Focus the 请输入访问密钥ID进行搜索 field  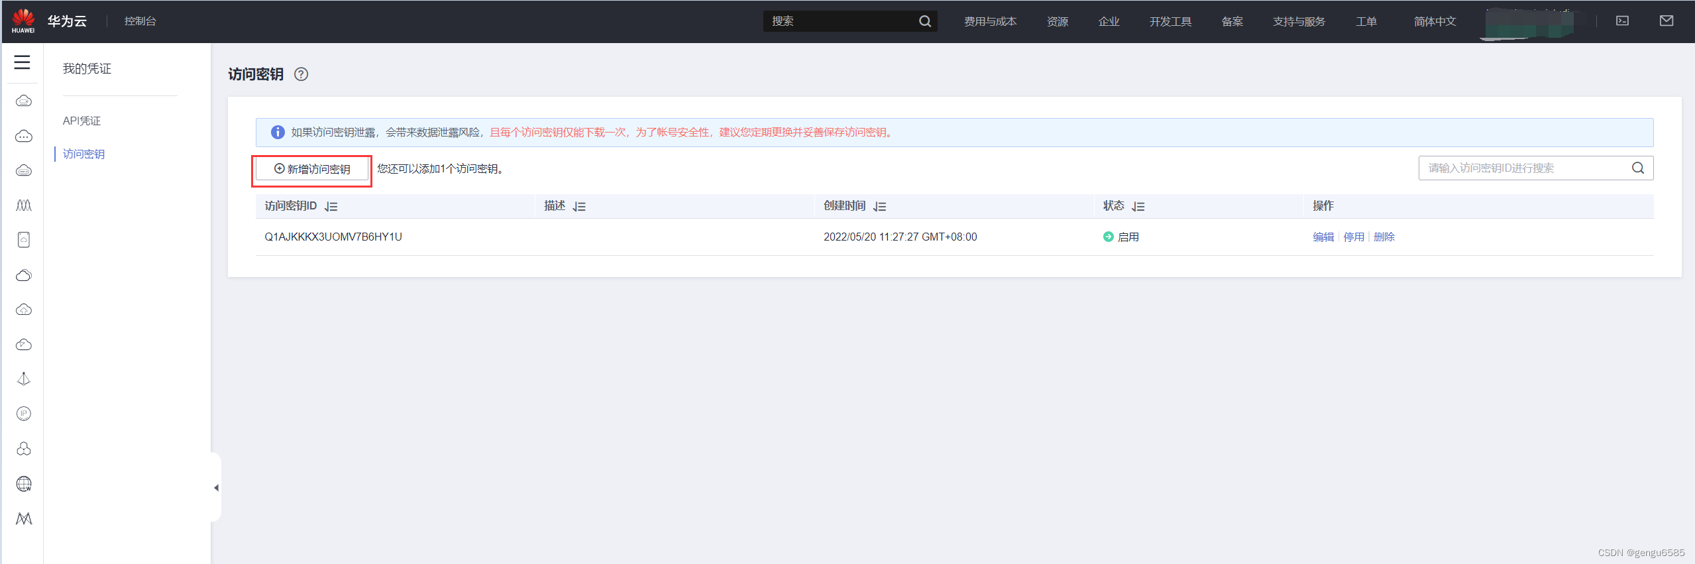tap(1536, 168)
